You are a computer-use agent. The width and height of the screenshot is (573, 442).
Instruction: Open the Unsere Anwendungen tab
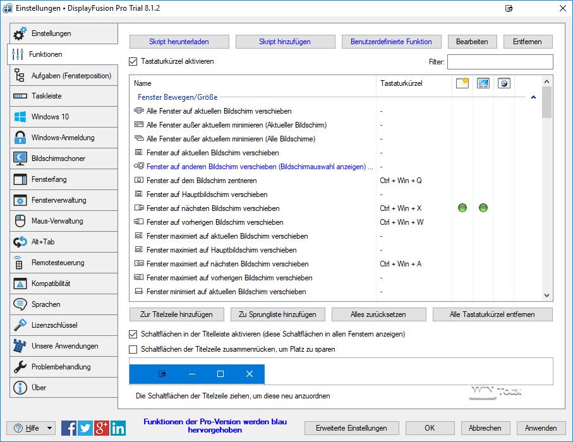[64, 346]
